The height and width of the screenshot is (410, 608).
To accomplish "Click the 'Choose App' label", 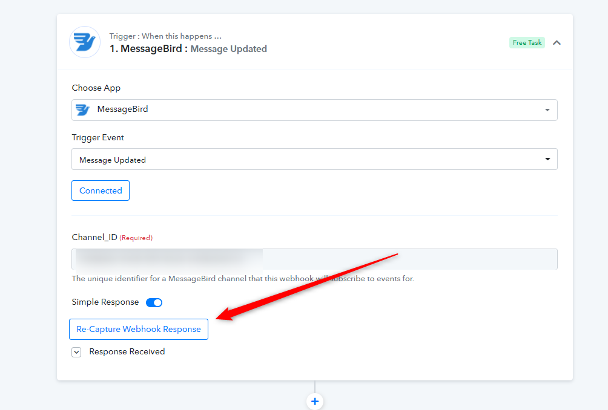I will coord(96,88).
